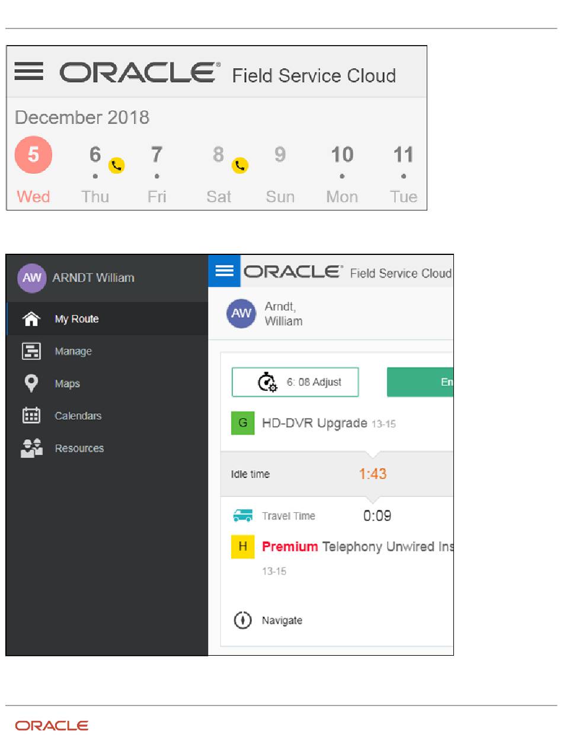Click the stopwatch gear icon in Adjust button
This screenshot has height=747, width=563.
(x=267, y=382)
